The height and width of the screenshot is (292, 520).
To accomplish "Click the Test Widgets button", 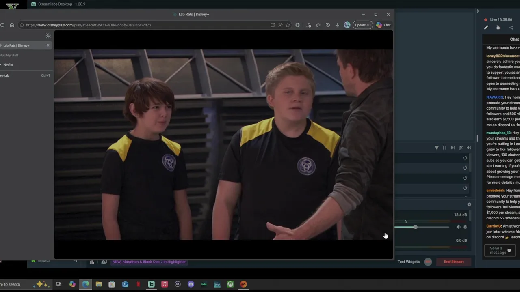I will [409, 262].
